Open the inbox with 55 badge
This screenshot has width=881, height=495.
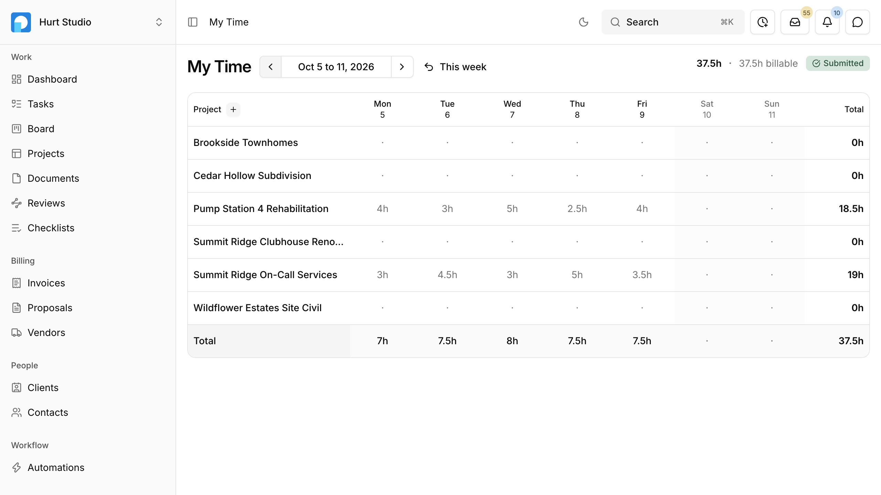tap(795, 22)
